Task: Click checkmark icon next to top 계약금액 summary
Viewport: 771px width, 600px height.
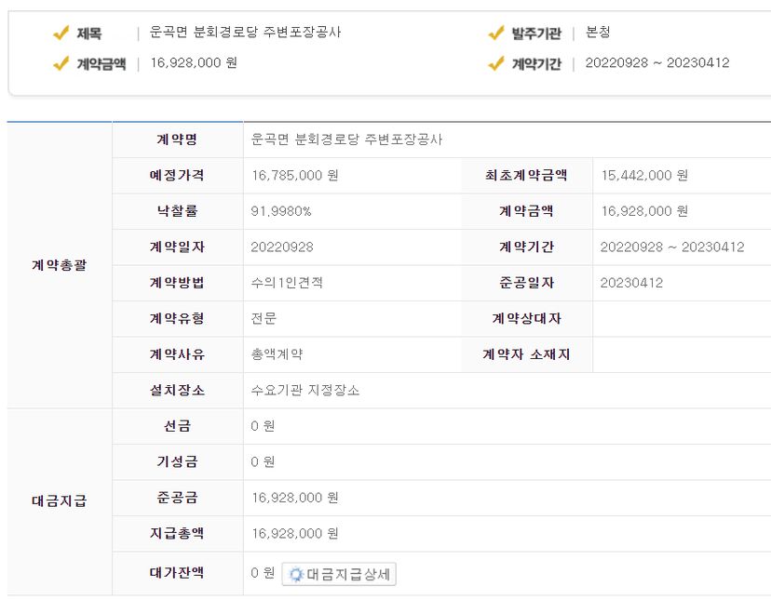Action: pos(61,63)
